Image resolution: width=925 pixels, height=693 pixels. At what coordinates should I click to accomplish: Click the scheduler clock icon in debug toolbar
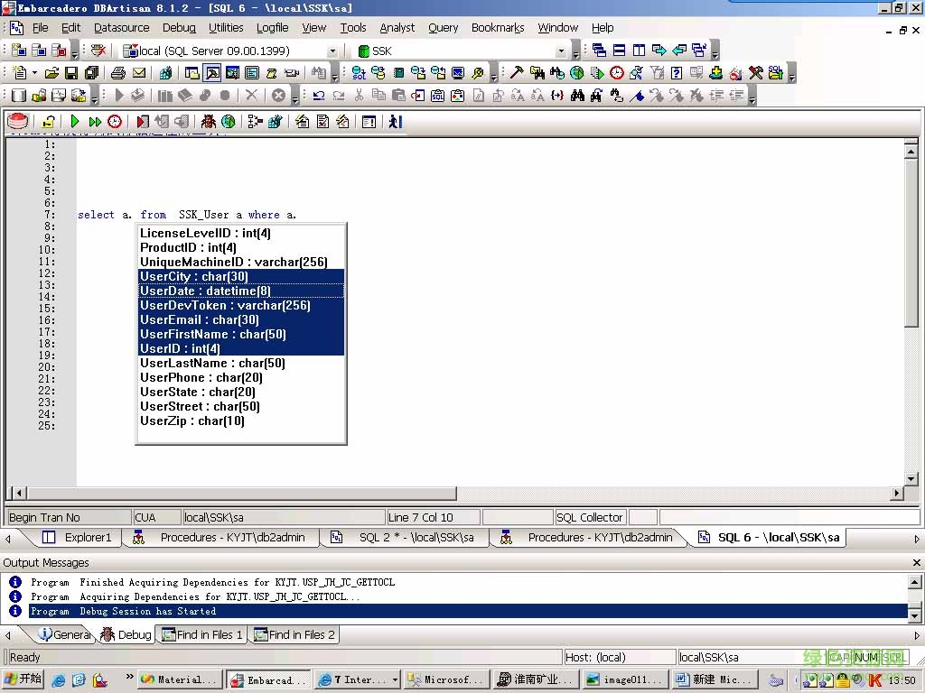(115, 121)
